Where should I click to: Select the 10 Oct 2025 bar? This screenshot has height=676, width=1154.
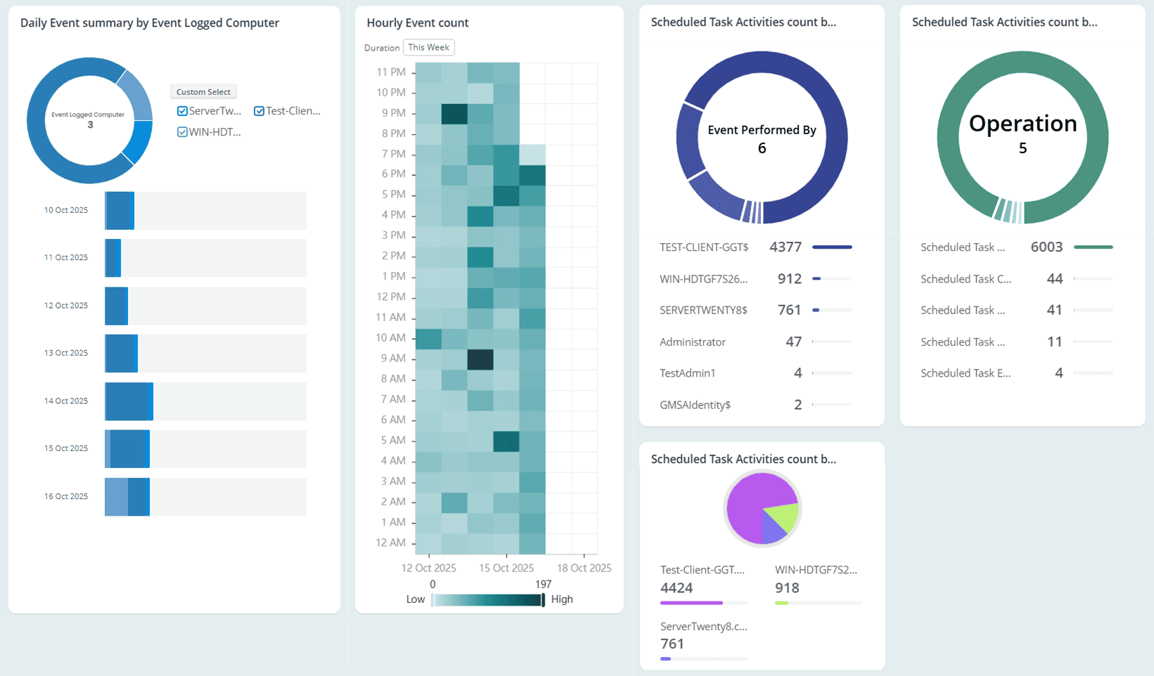click(120, 211)
